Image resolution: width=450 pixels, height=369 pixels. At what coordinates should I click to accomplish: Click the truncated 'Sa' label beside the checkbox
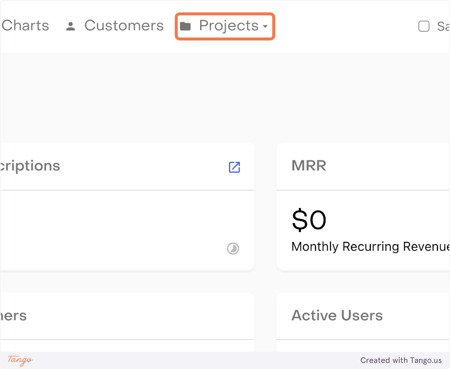(x=443, y=26)
